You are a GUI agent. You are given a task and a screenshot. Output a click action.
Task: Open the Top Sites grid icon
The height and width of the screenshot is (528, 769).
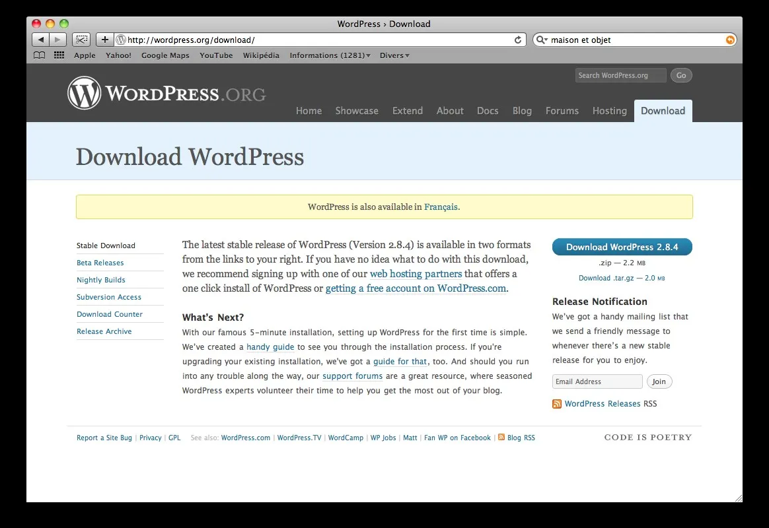tap(59, 55)
